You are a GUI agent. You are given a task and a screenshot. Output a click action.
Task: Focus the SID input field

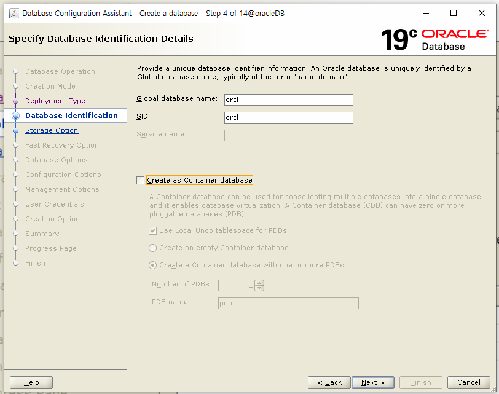289,117
